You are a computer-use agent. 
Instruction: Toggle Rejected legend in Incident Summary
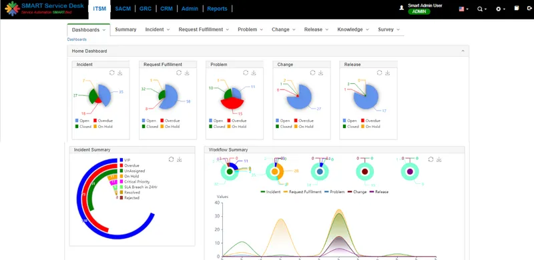[129, 198]
